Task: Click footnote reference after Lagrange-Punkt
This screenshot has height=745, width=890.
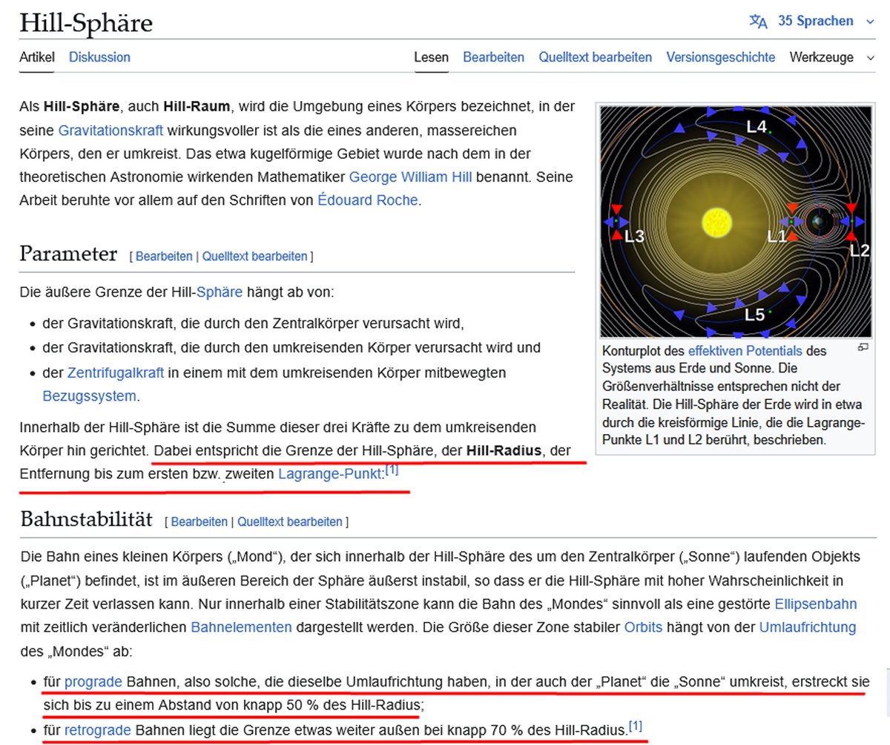Action: [x=392, y=470]
